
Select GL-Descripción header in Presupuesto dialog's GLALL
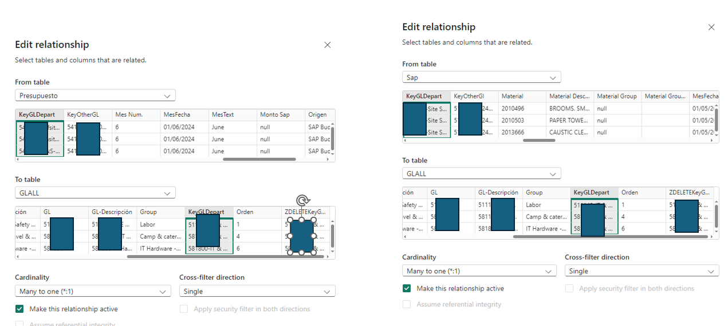112,212
